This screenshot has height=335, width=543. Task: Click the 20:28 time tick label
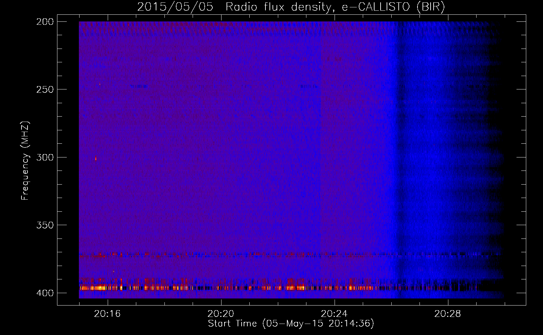pos(448,314)
